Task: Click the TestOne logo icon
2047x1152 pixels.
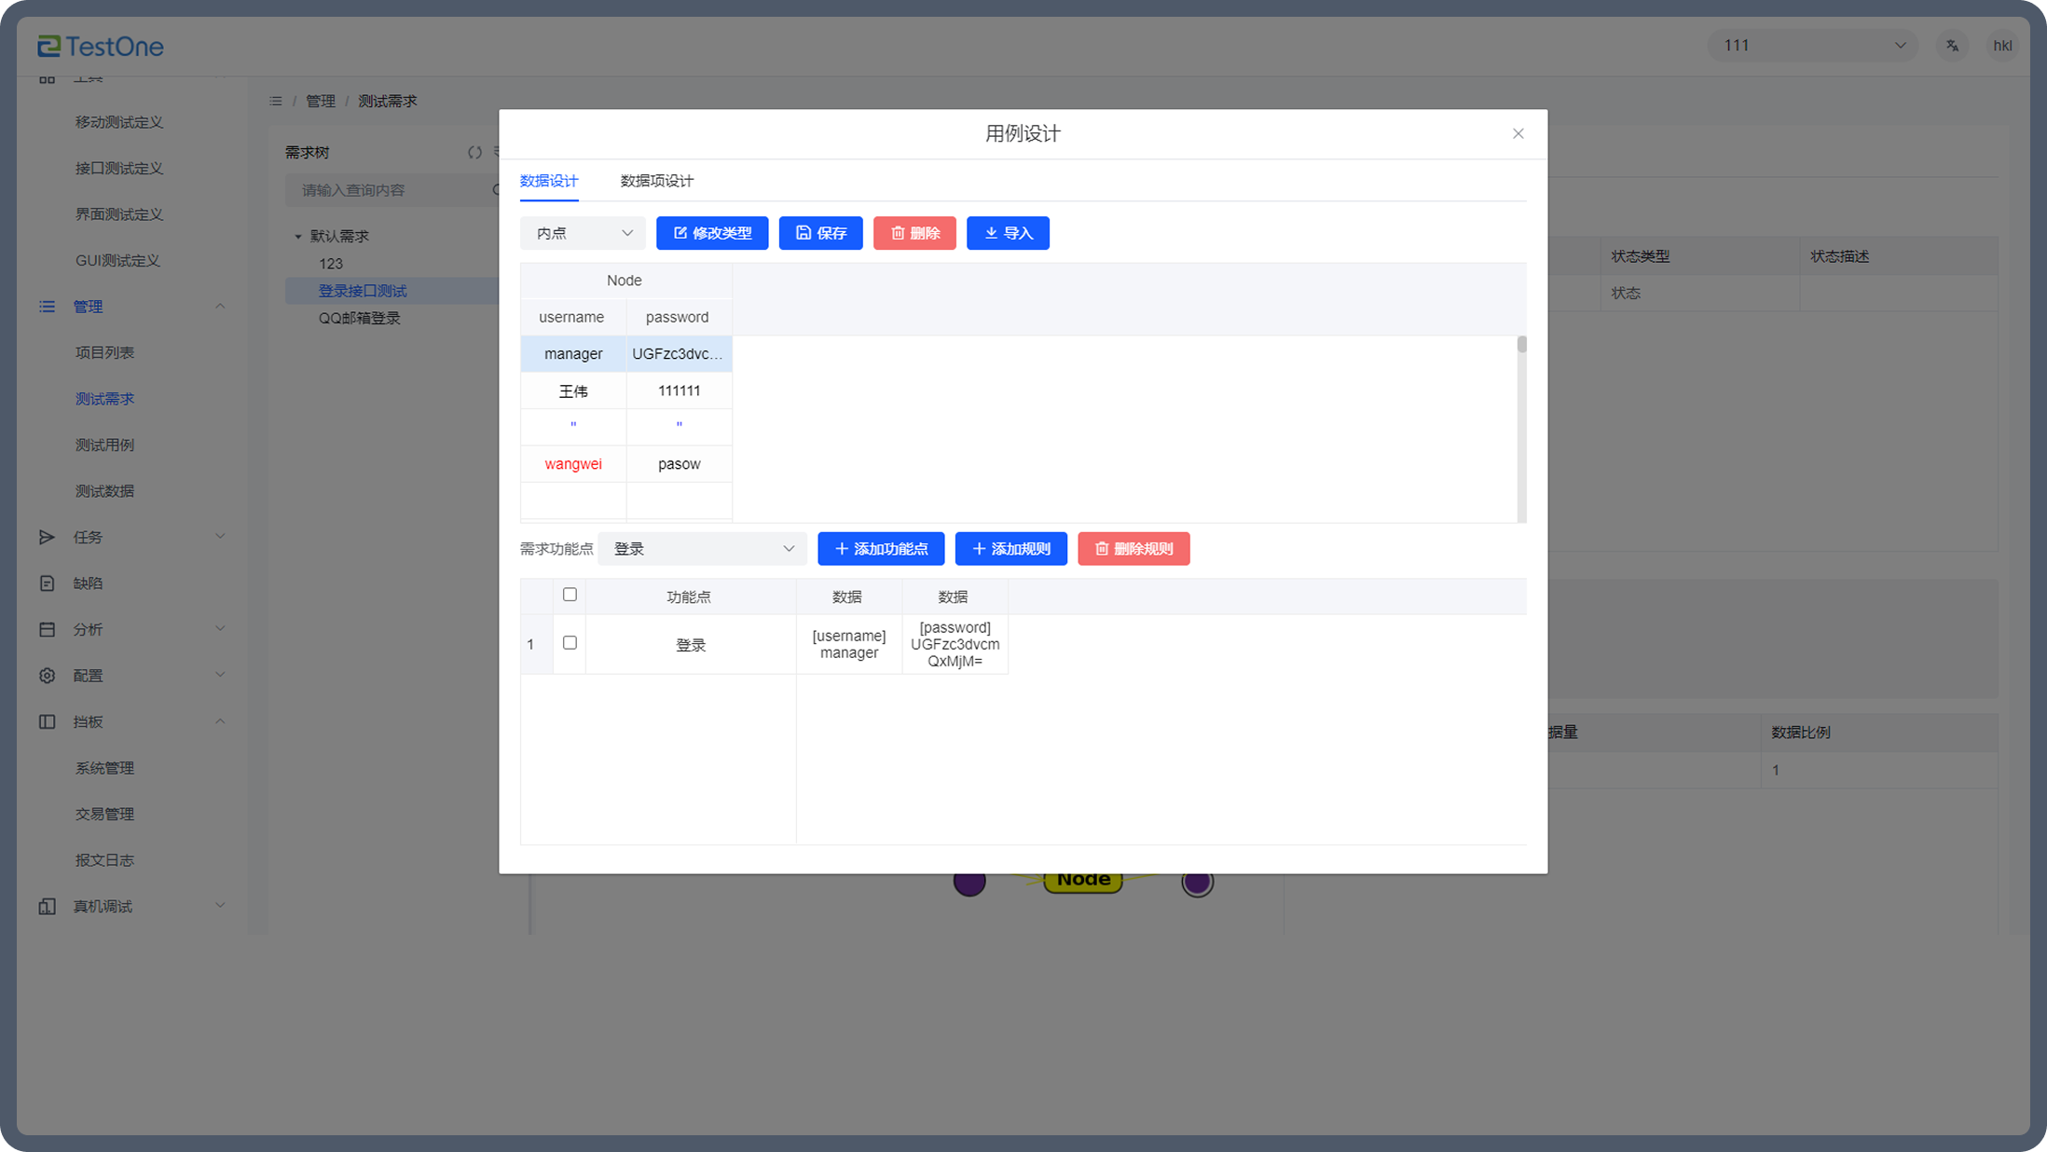Action: click(48, 46)
